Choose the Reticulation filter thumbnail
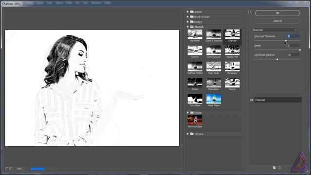 [214, 83]
